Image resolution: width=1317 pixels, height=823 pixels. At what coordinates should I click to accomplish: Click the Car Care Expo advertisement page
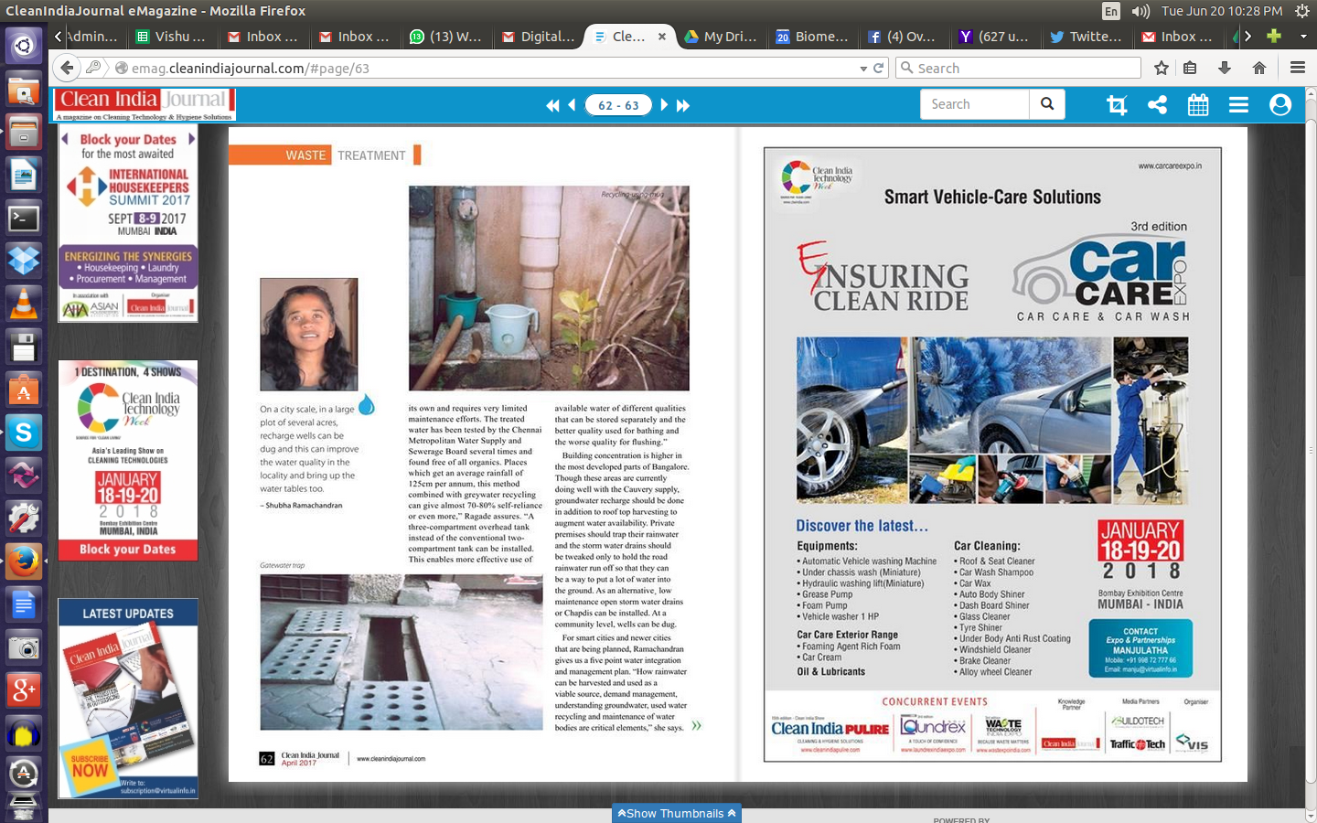tap(992, 454)
